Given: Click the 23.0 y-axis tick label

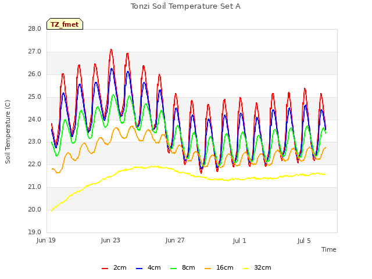Looking at the screenshot, I should point(35,142).
